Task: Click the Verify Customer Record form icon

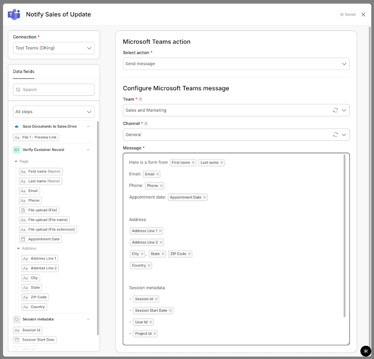Action: (16, 150)
